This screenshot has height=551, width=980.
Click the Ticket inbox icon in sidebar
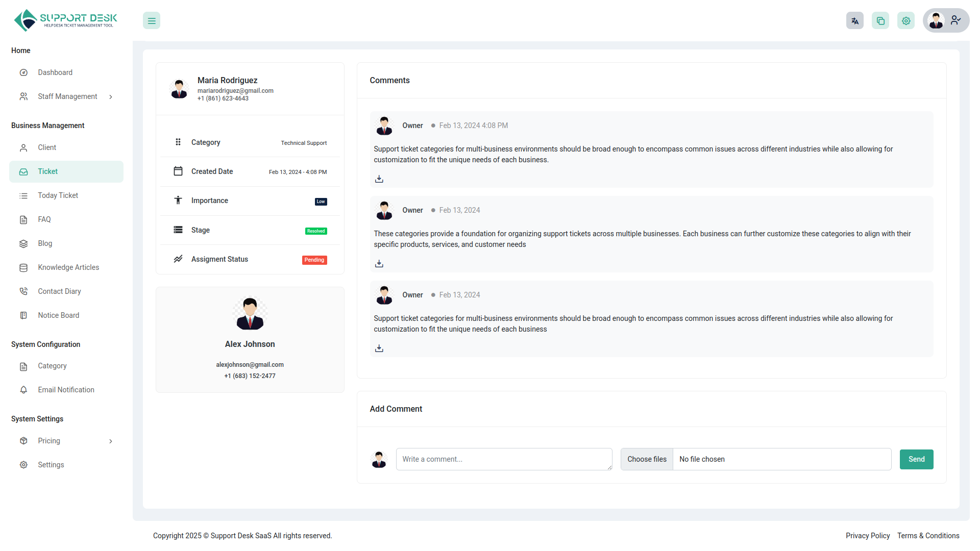(23, 171)
